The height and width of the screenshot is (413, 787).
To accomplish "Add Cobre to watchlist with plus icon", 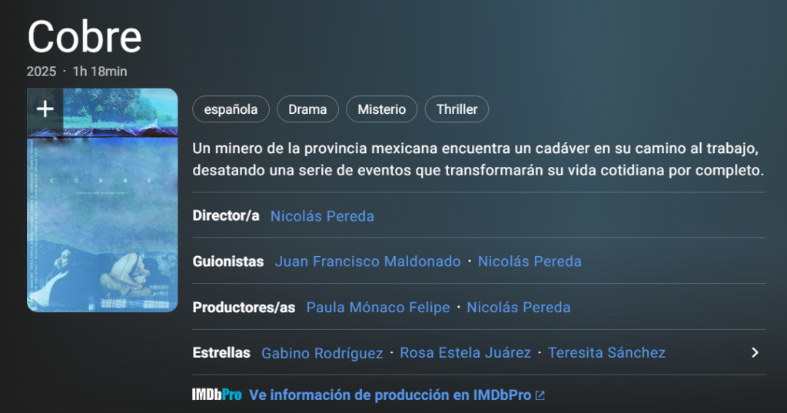I will pyautogui.click(x=45, y=108).
